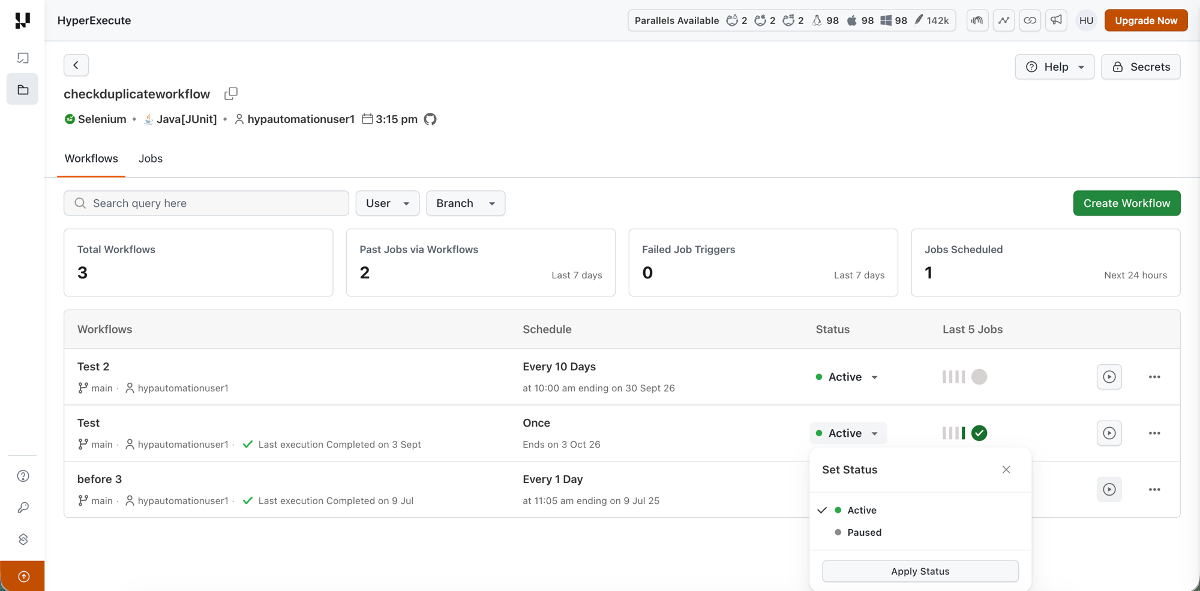Click the link icon in top bar
Image resolution: width=1200 pixels, height=591 pixels.
point(1030,20)
